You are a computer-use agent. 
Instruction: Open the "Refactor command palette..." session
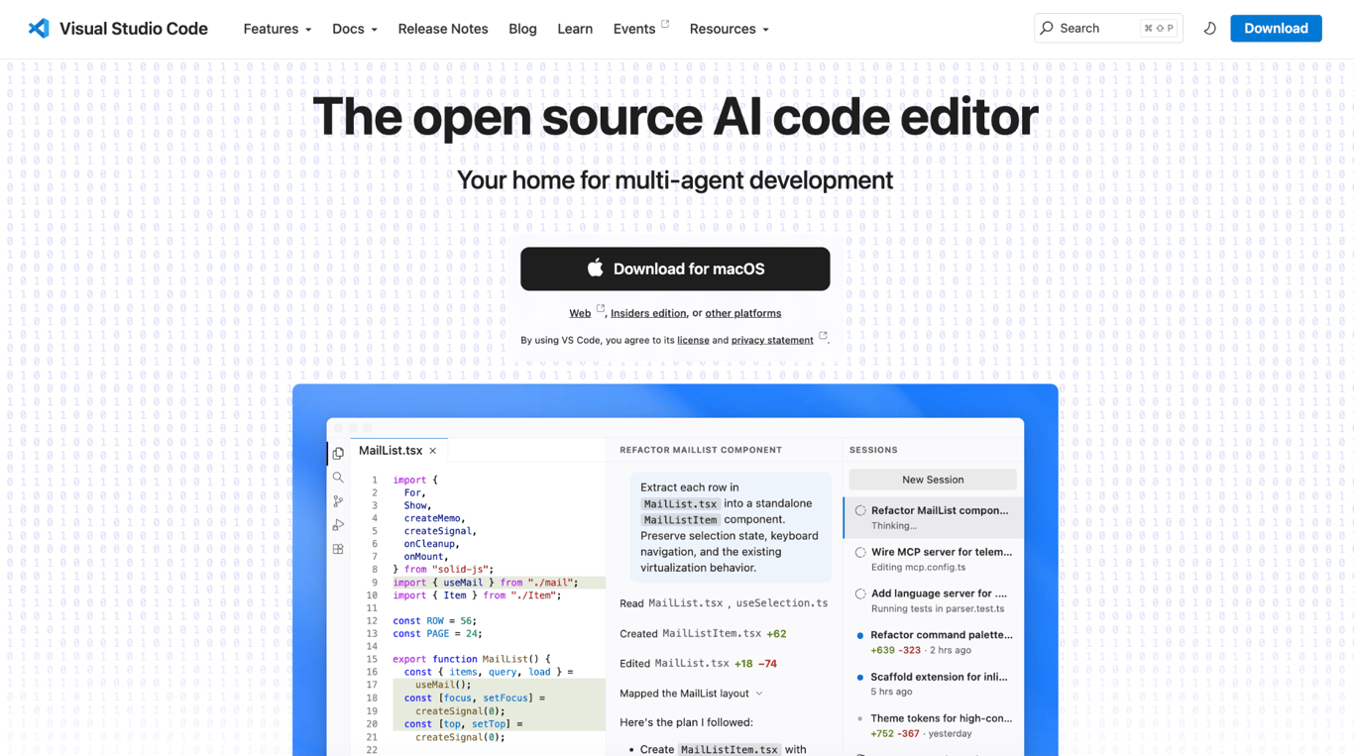click(934, 642)
